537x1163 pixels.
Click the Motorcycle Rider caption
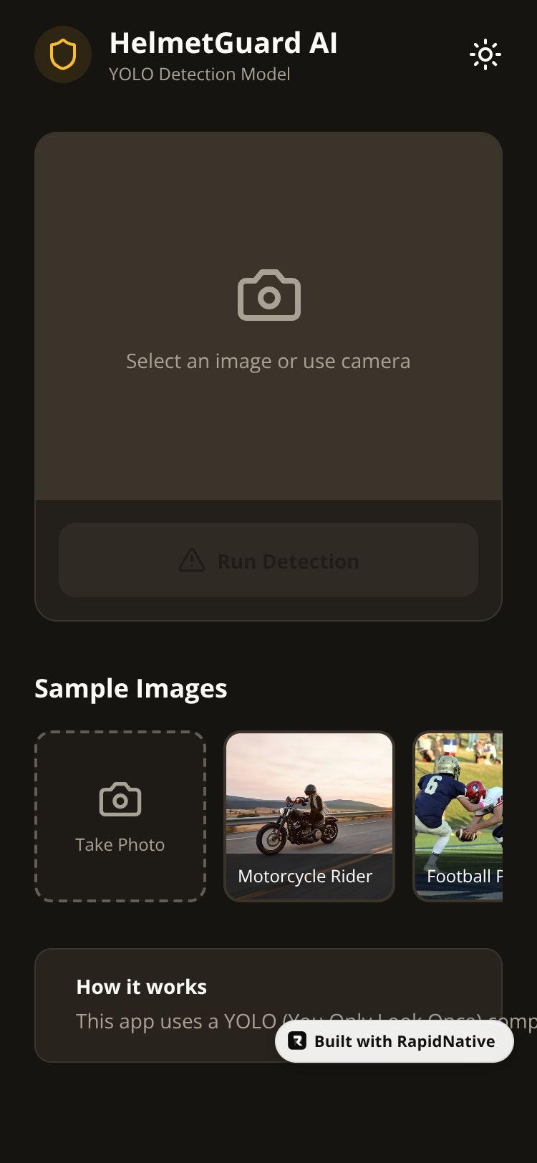point(305,877)
